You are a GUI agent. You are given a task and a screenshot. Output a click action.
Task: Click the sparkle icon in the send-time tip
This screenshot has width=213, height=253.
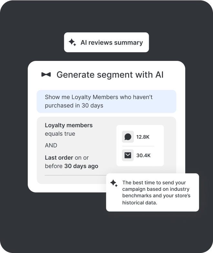(x=114, y=183)
